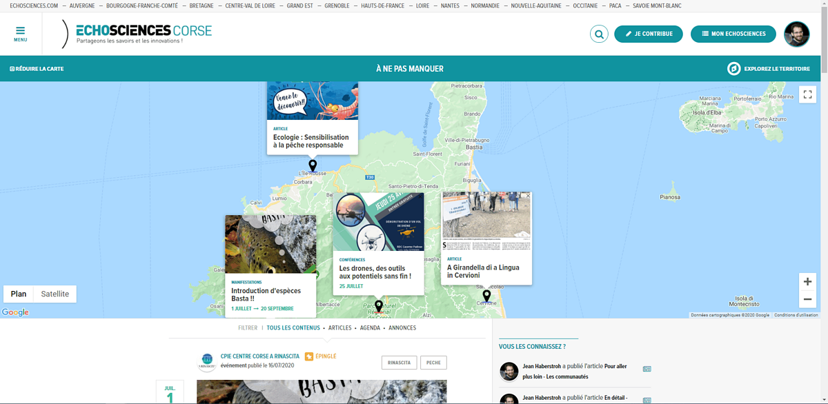
Task: Go to Bretagne territory link
Action: [x=201, y=6]
